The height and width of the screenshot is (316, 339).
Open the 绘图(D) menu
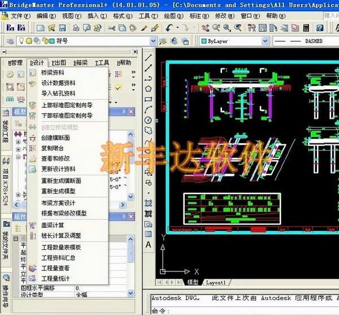point(173,16)
